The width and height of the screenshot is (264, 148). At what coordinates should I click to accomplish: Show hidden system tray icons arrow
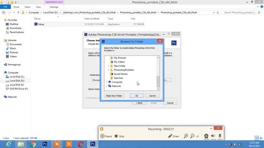coord(226,144)
